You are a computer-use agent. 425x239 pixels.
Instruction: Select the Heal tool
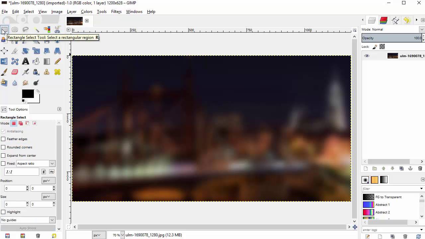(57, 72)
